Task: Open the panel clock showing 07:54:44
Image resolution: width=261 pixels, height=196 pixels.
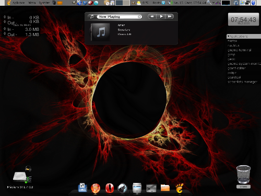Action: [190, 3]
